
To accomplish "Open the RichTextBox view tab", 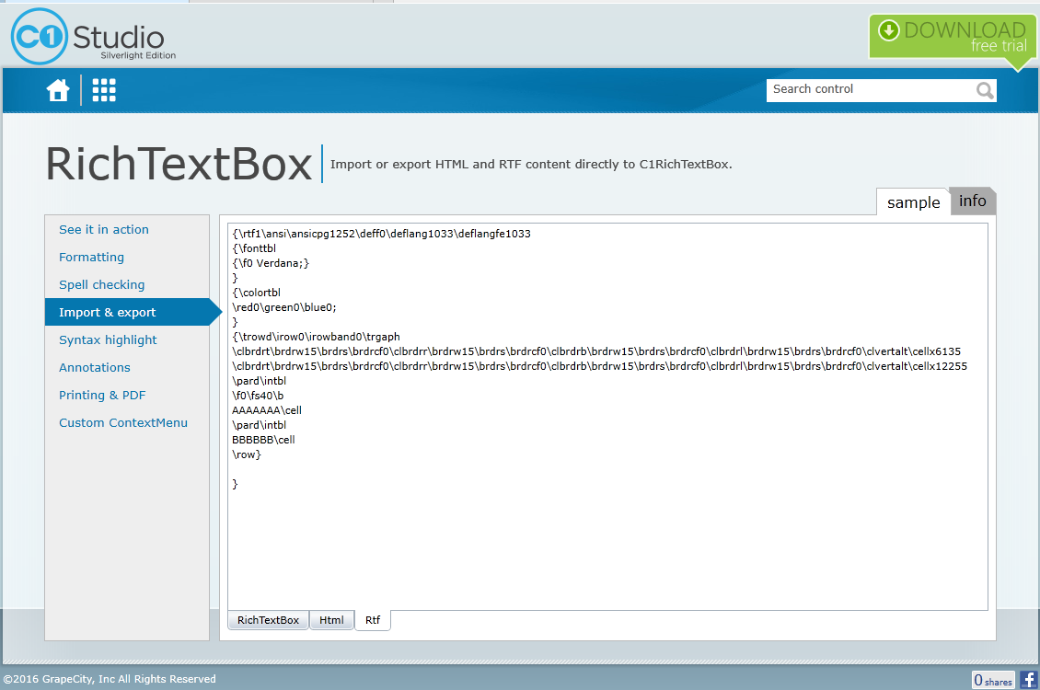I will [x=268, y=620].
